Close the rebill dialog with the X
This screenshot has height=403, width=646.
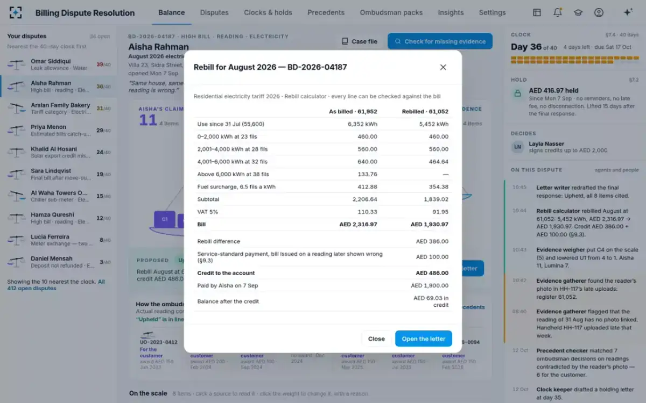coord(443,67)
